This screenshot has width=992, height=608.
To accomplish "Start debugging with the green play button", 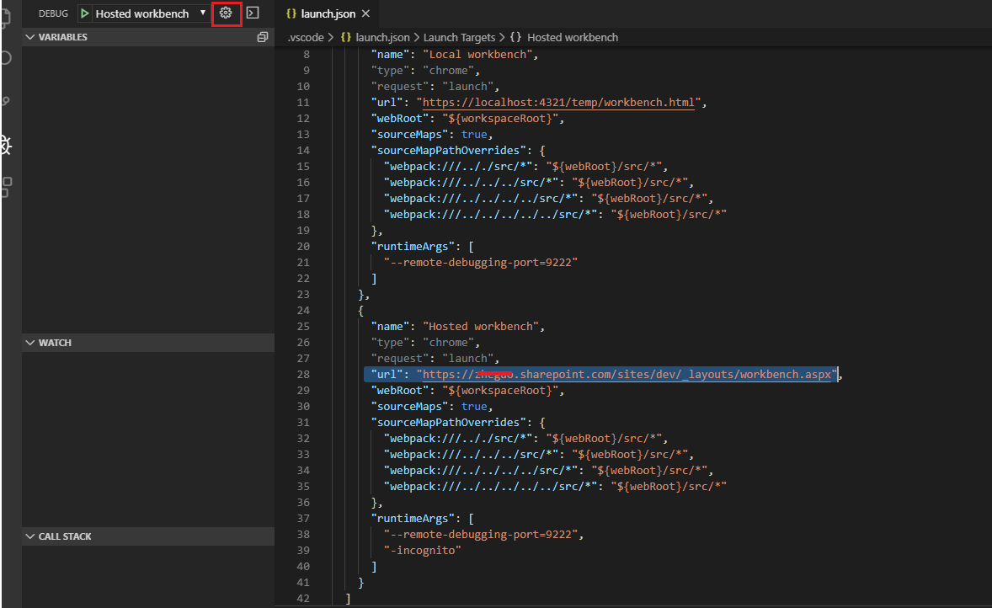I will [84, 13].
